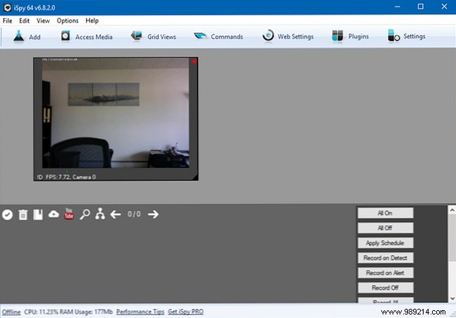Click the Add toolbar icon
This screenshot has width=456, height=318.
pos(18,37)
